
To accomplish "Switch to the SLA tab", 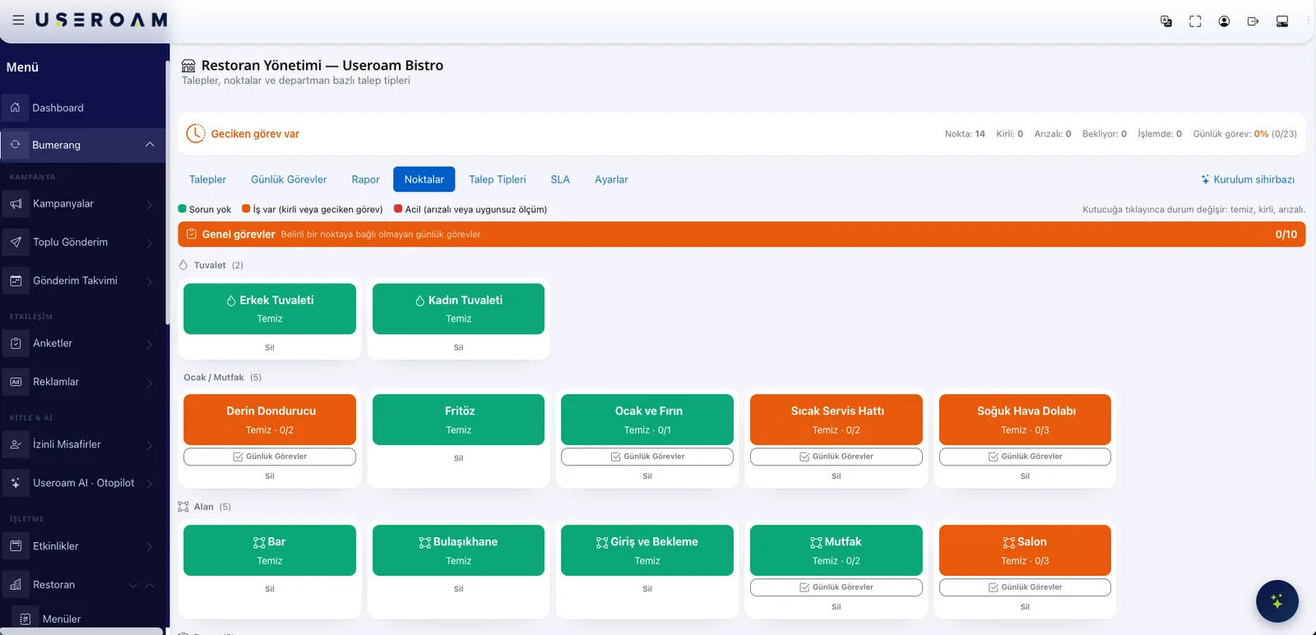I will pyautogui.click(x=560, y=179).
